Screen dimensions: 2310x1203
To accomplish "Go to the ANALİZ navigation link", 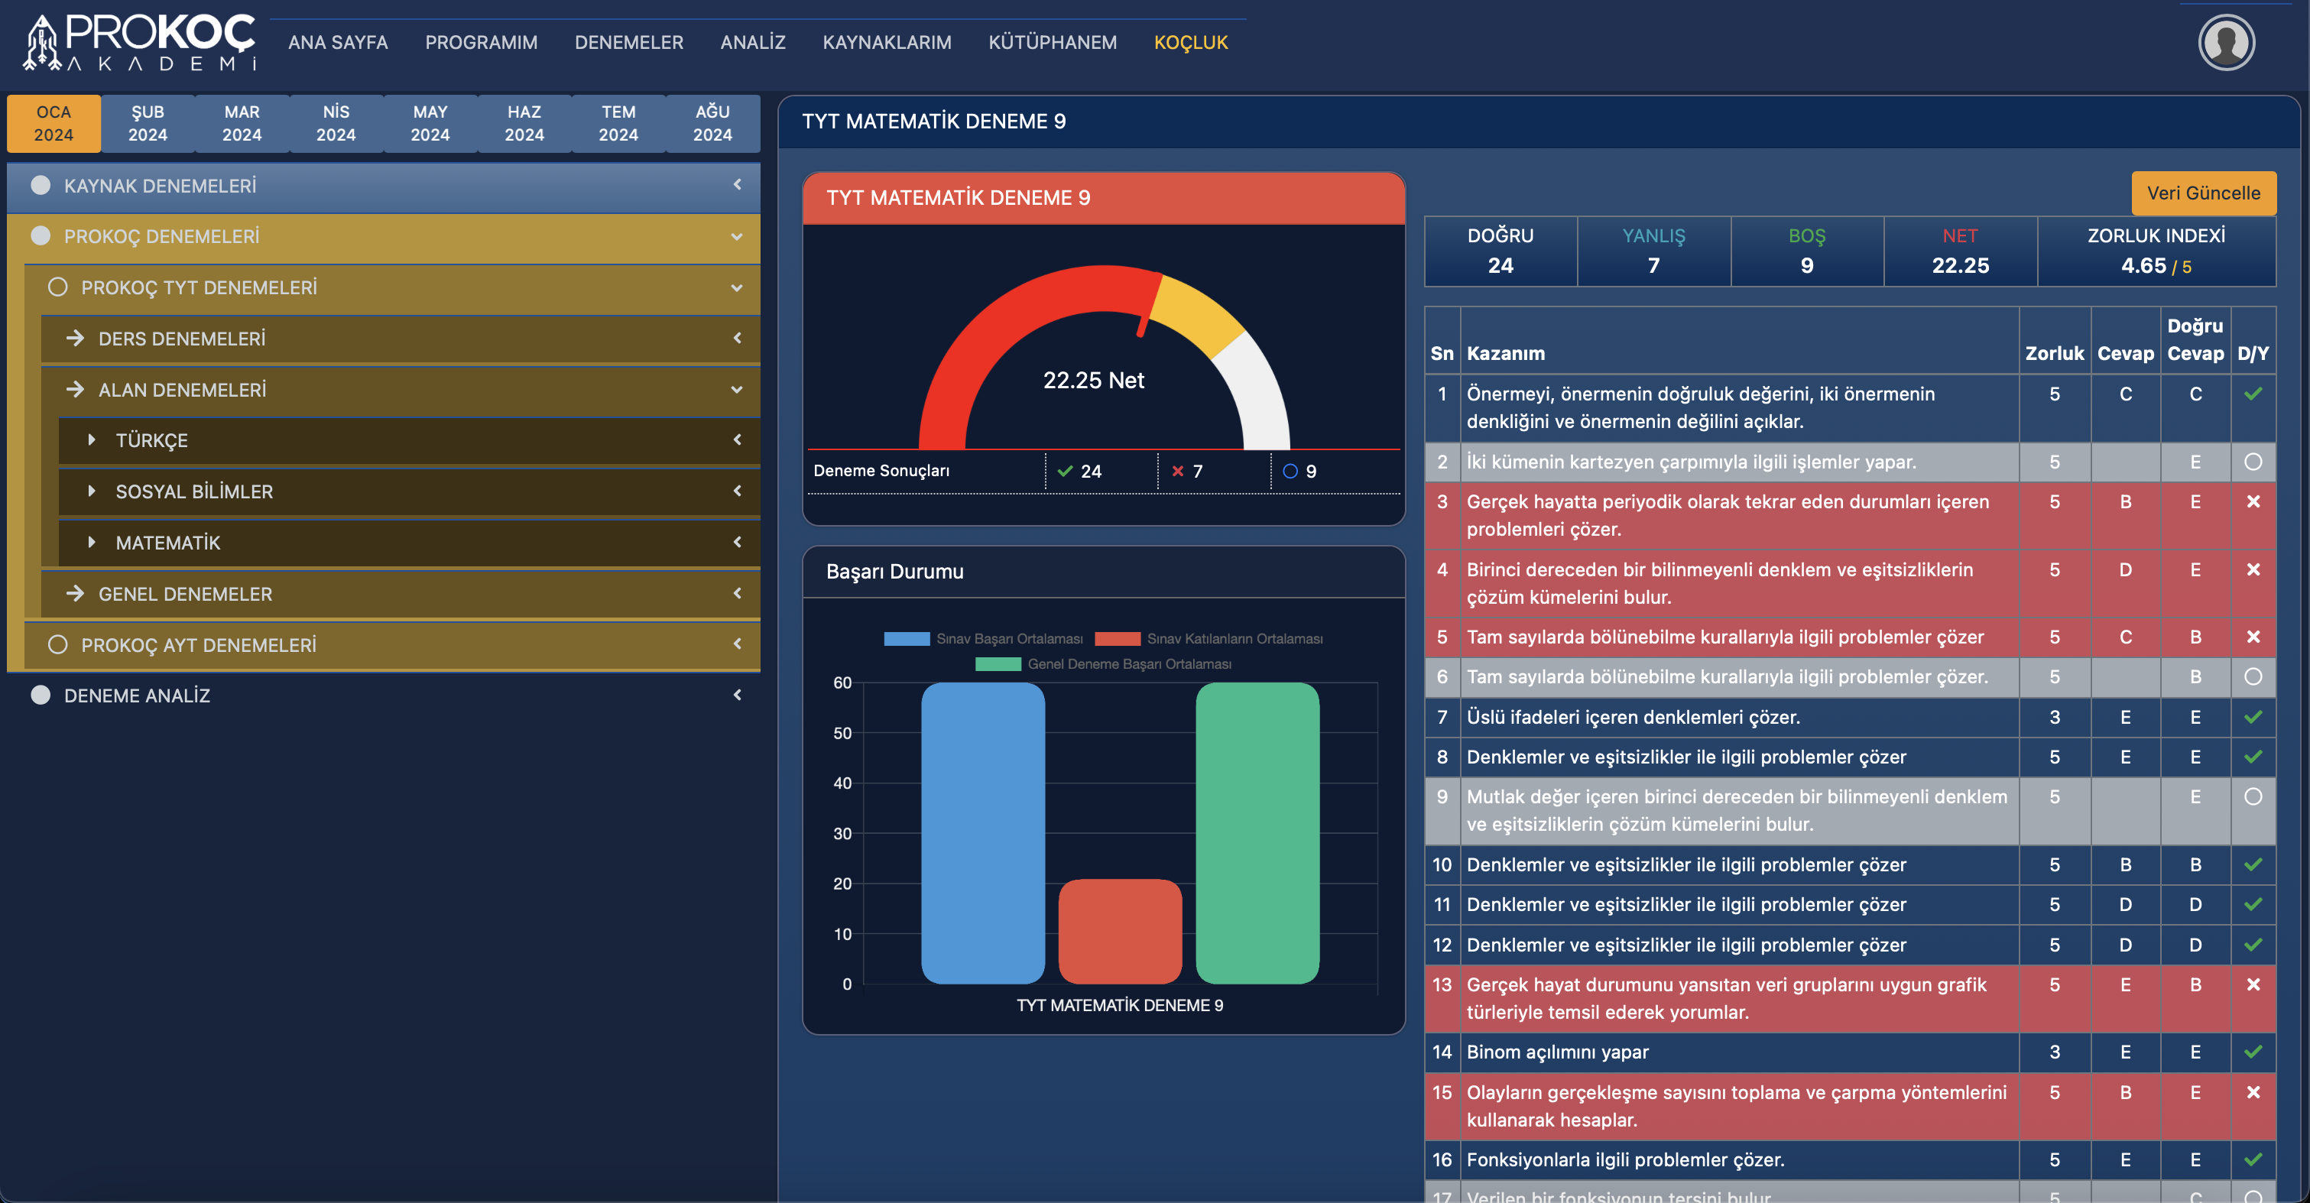I will tap(752, 42).
